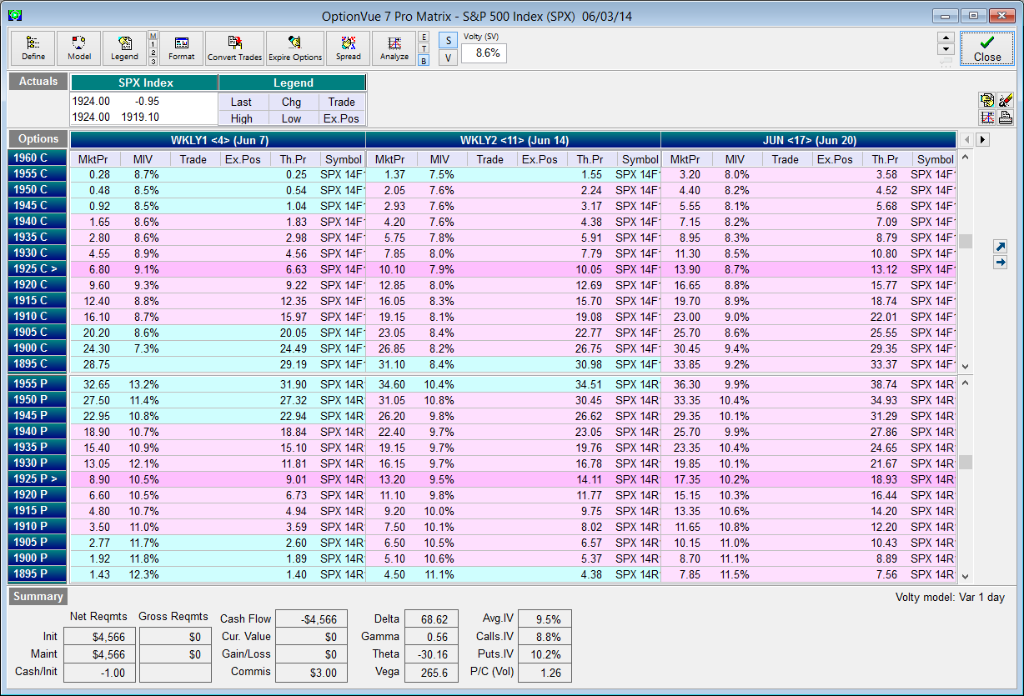Image resolution: width=1024 pixels, height=696 pixels.
Task: Click the P/C (Vol) 1.26 value box
Action: coord(545,672)
